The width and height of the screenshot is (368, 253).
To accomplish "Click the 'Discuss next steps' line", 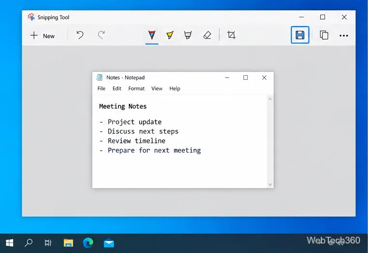I will (143, 131).
